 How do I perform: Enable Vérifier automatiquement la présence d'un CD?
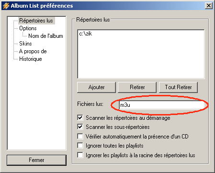[x=80, y=137]
